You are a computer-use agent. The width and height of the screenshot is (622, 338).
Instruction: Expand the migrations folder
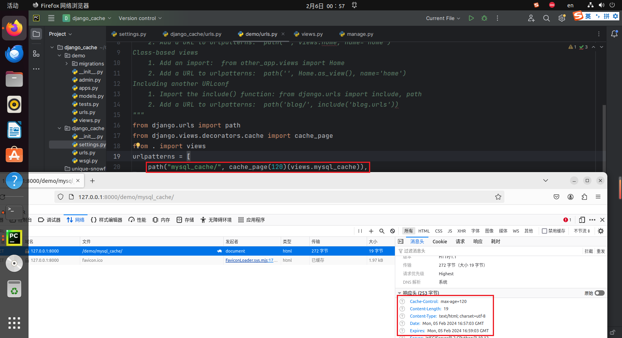(x=67, y=64)
